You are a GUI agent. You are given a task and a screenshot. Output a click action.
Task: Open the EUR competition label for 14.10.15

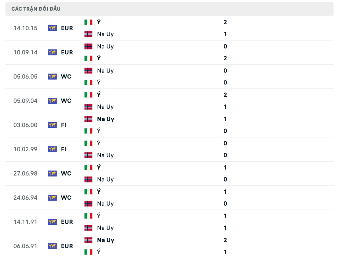[67, 28]
